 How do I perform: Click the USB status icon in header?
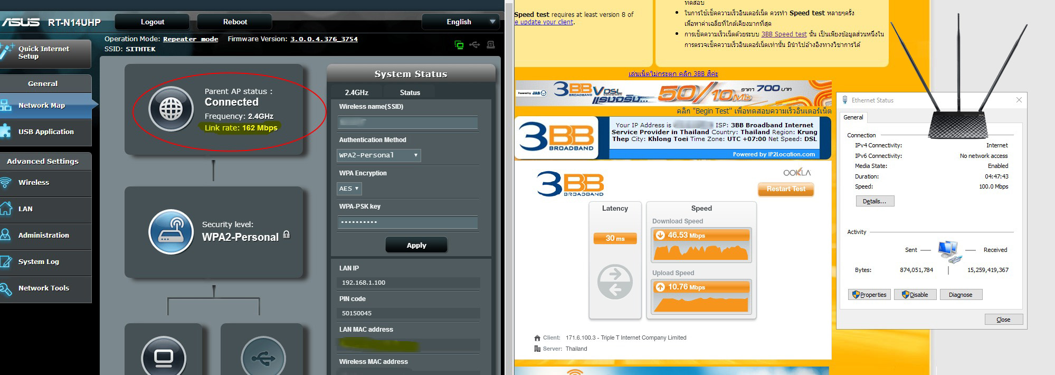pos(474,45)
